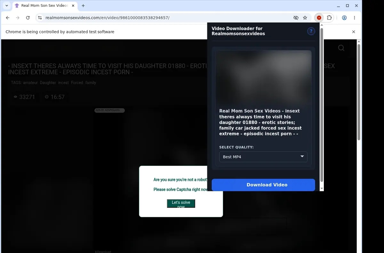This screenshot has height=253, width=384.
Task: Dismiss the automated test software infobar
Action: [x=354, y=32]
